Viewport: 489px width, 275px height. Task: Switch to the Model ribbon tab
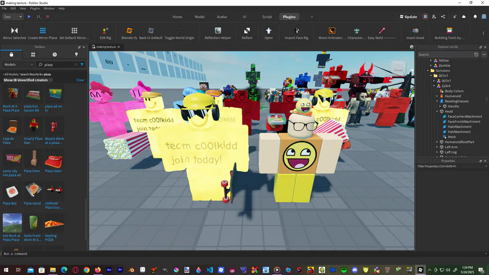coord(199,17)
